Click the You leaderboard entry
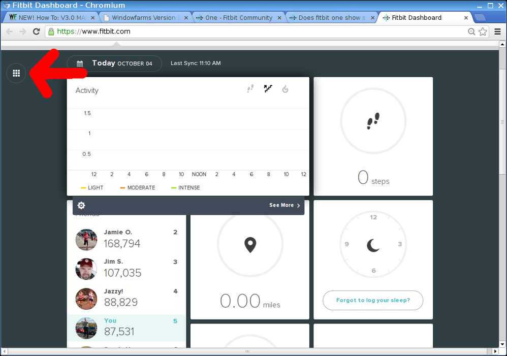Image resolution: width=507 pixels, height=356 pixels. (126, 328)
